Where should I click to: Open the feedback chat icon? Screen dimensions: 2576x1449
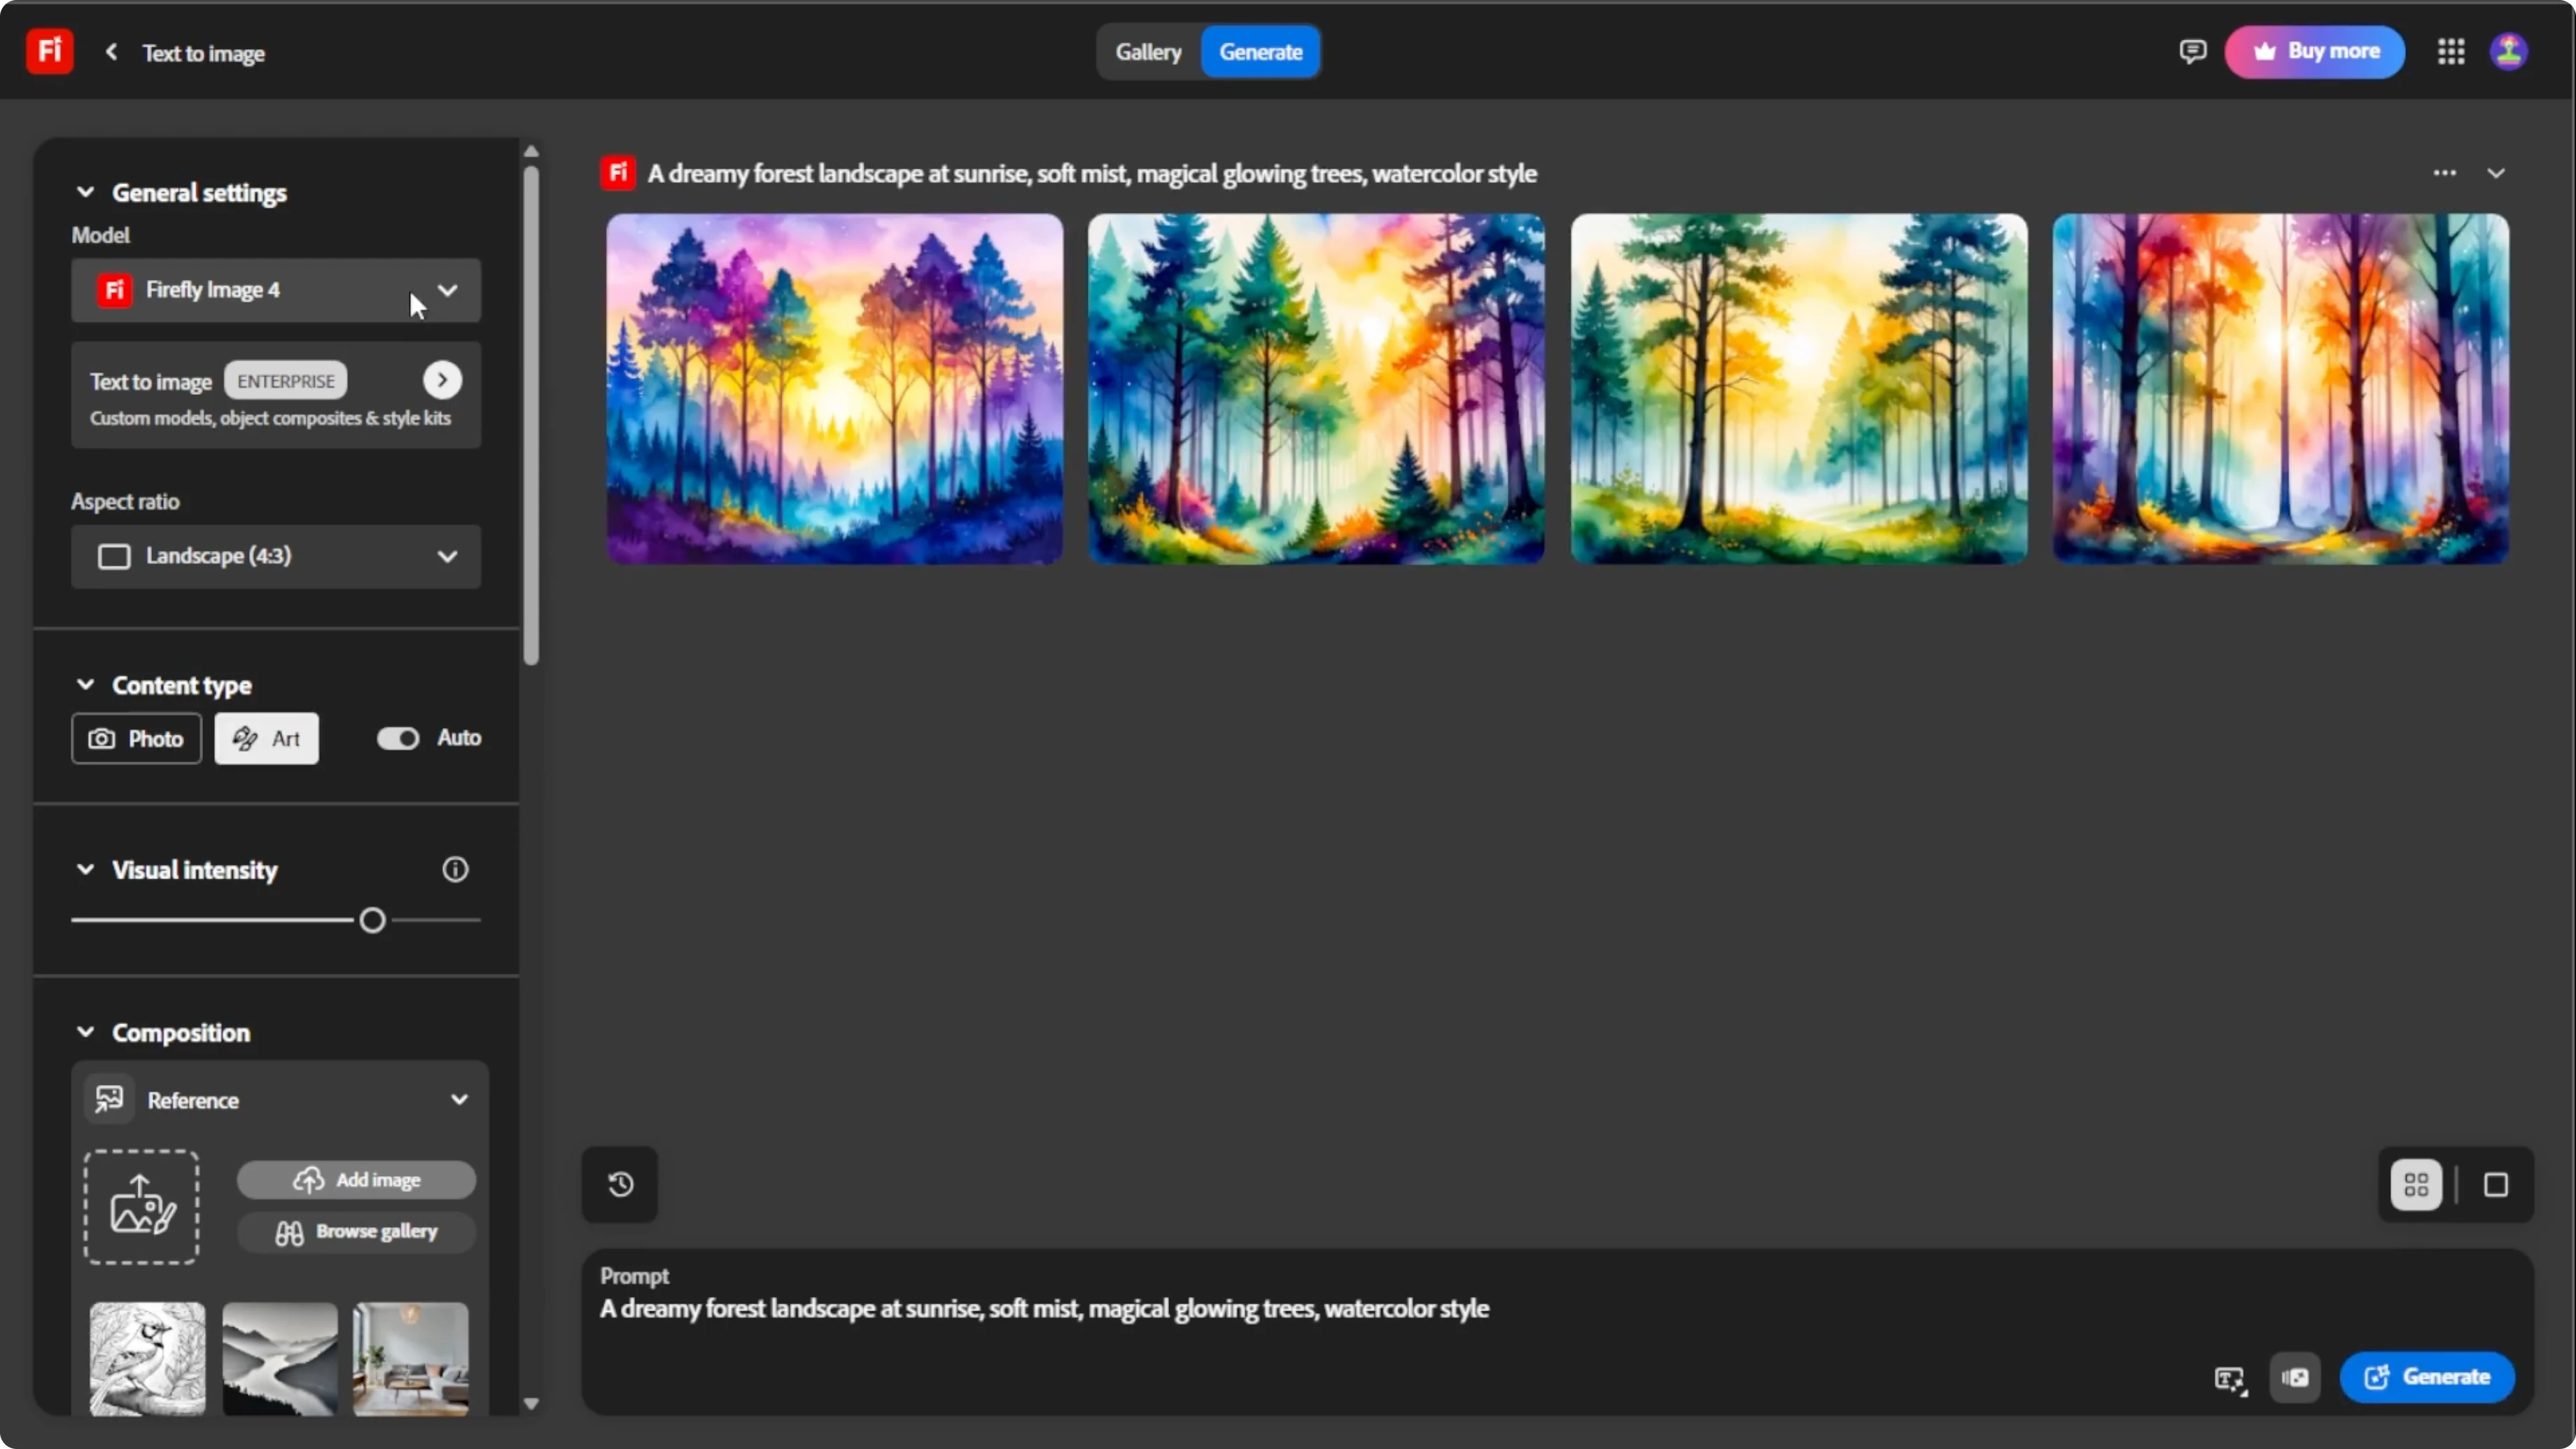coord(2192,52)
